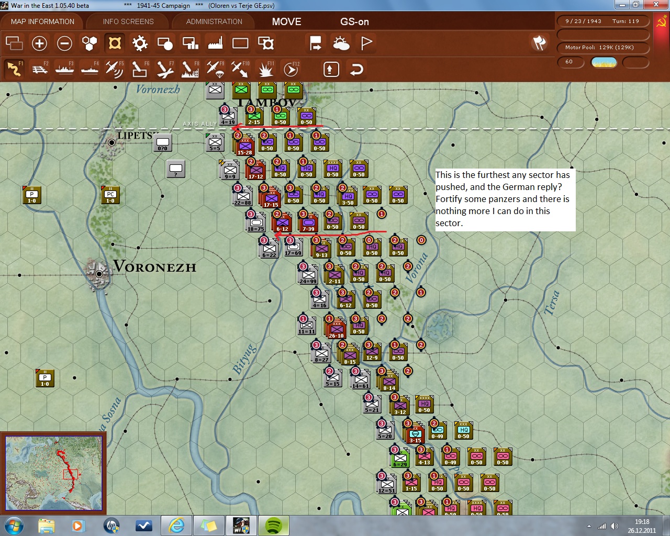670x536 pixels.
Task: Select F8 bomb city mode
Action: pyautogui.click(x=190, y=69)
